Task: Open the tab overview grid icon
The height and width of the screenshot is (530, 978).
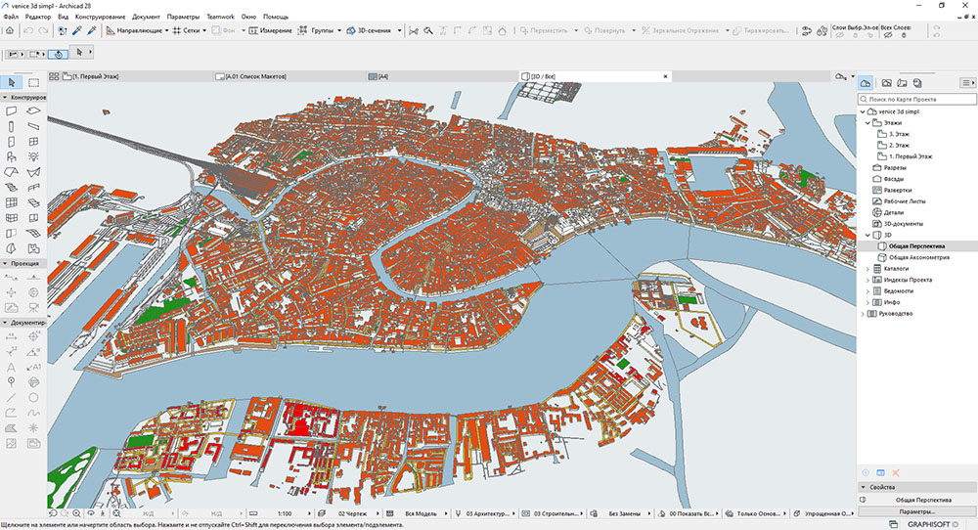Action: 54,76
